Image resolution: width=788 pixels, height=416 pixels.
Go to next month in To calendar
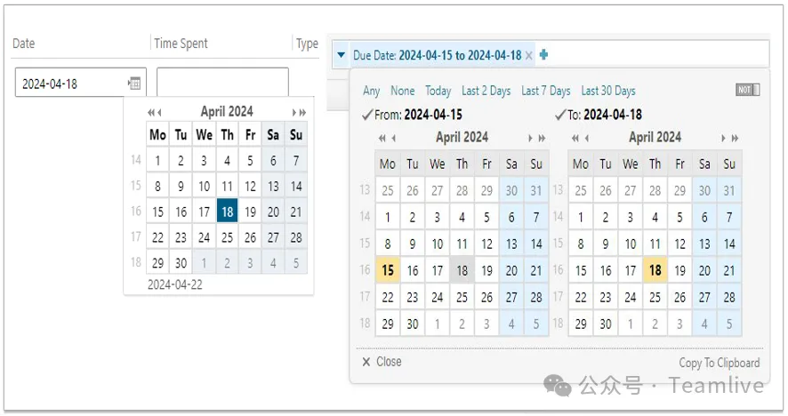723,138
